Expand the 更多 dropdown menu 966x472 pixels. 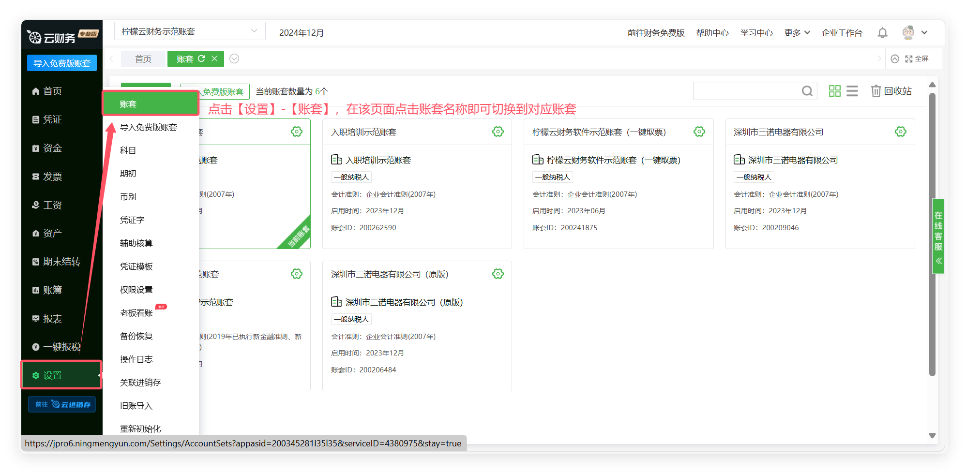797,33
